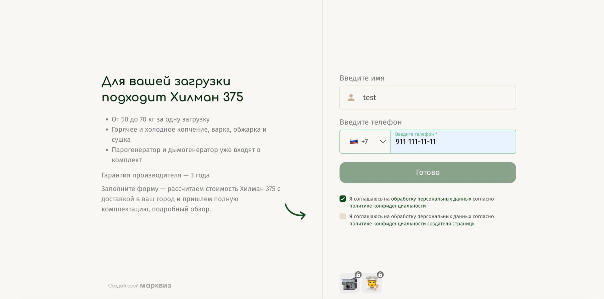Click the paragraph starting Заполните форму
The height and width of the screenshot is (299, 604).
pyautogui.click(x=191, y=199)
